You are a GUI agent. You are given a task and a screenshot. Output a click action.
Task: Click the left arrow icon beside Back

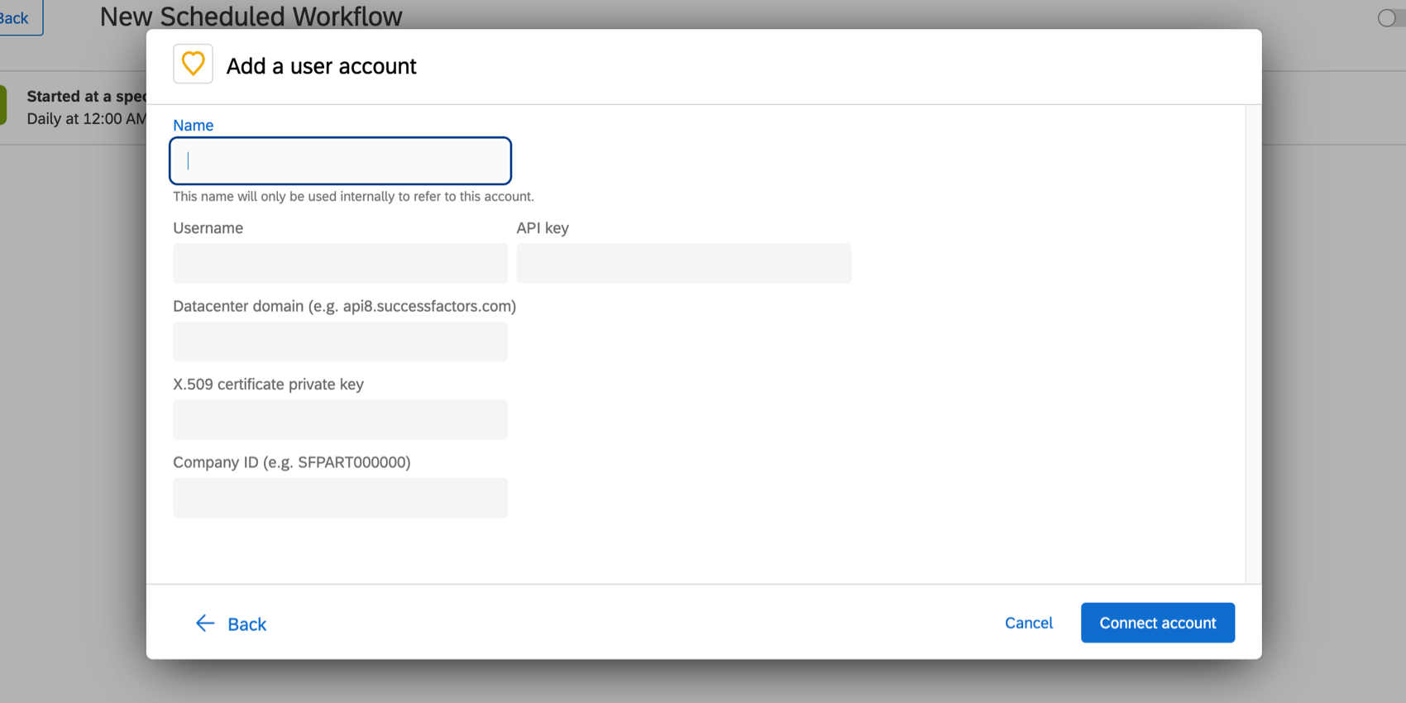pos(204,623)
